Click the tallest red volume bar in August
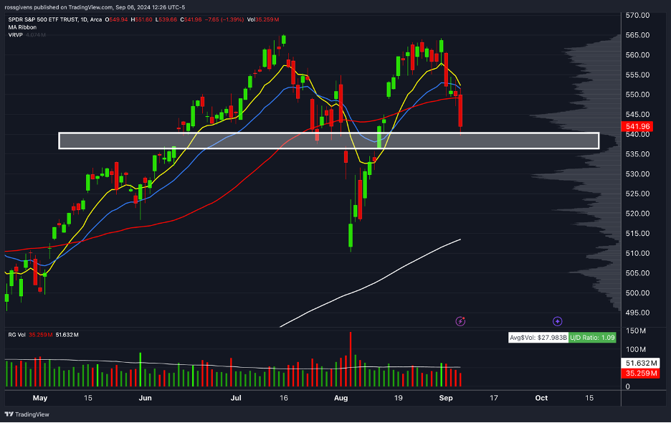Viewport: 671px width, 423px height. pyautogui.click(x=351, y=359)
